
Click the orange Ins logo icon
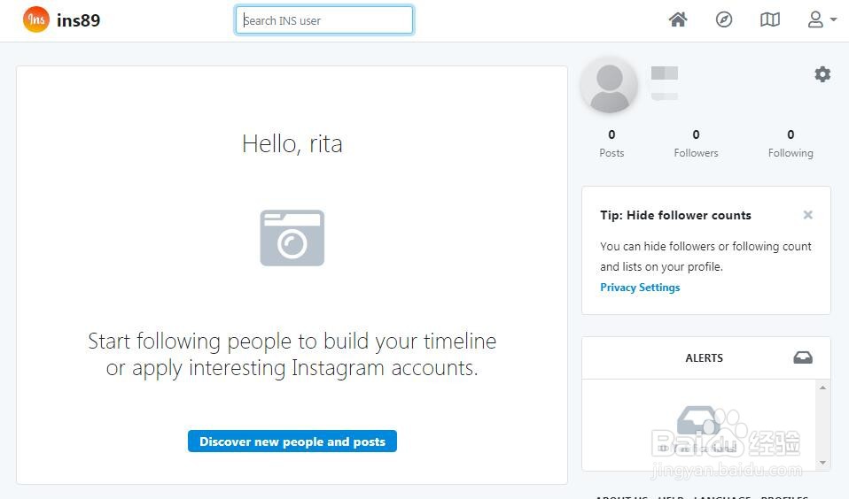pos(36,19)
